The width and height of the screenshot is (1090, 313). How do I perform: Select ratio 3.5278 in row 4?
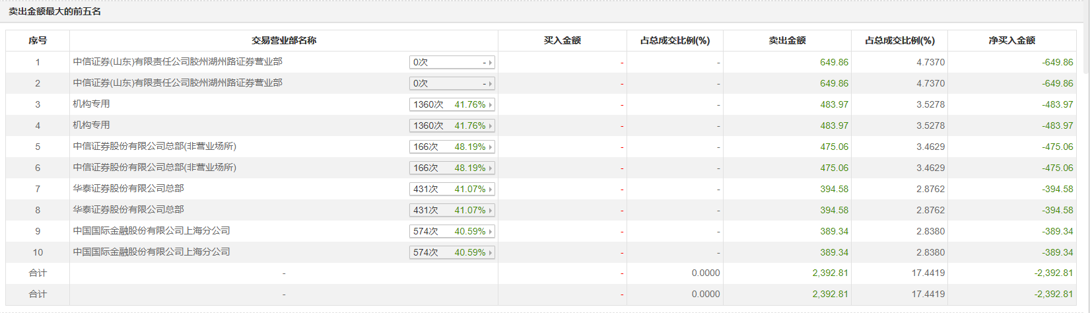[x=931, y=125]
